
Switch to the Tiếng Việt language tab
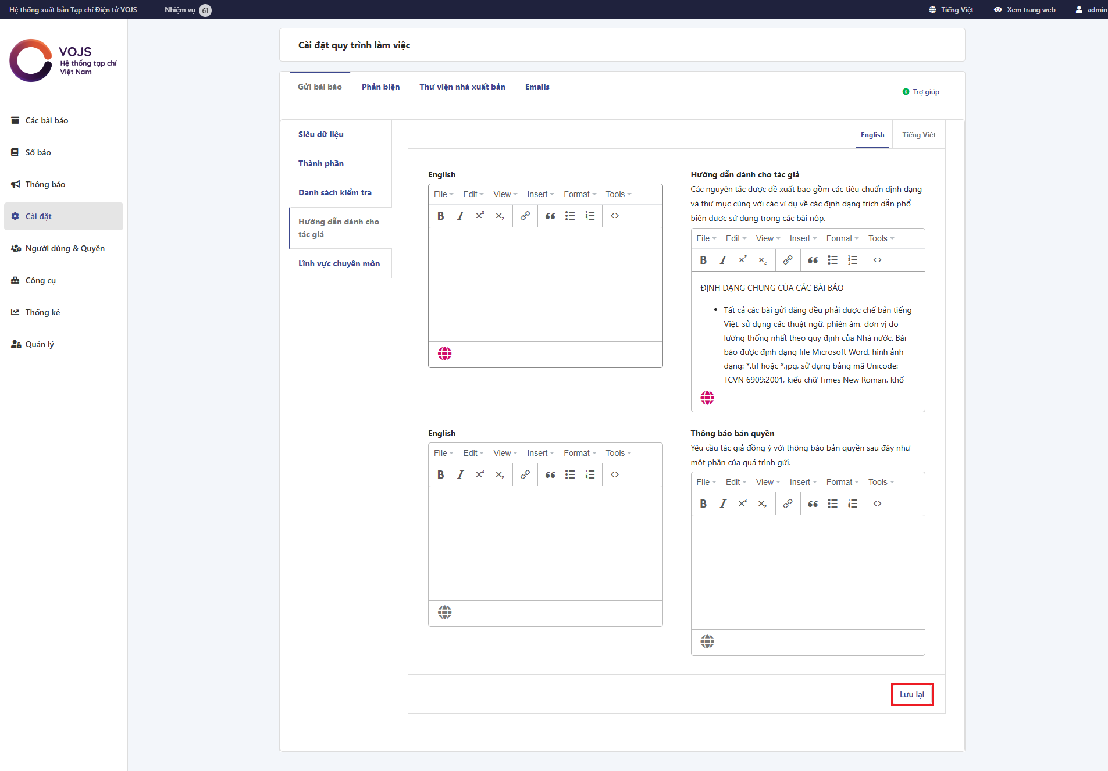(x=918, y=135)
